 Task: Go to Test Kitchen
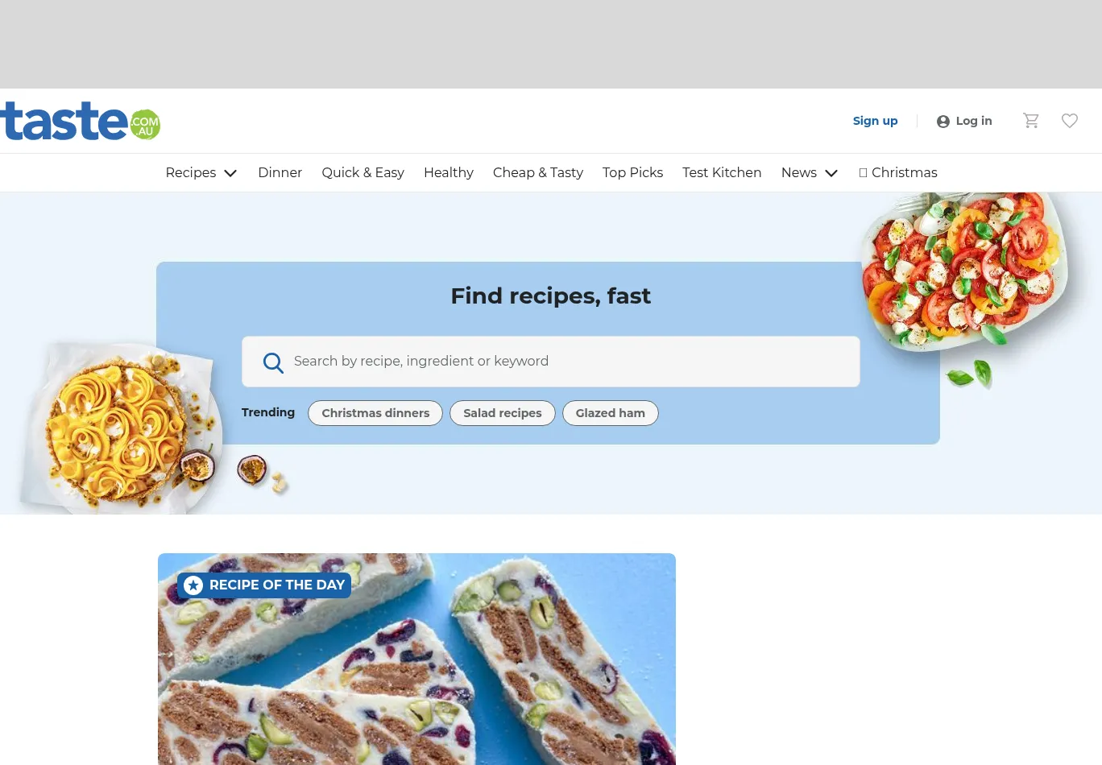(x=722, y=172)
